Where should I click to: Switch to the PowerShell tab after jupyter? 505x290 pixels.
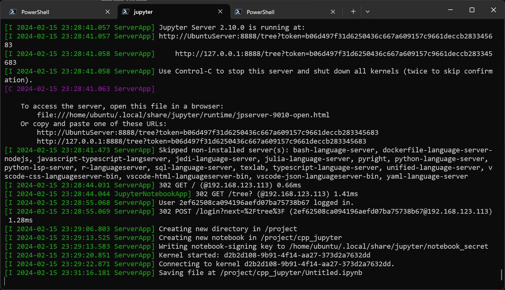coord(282,12)
